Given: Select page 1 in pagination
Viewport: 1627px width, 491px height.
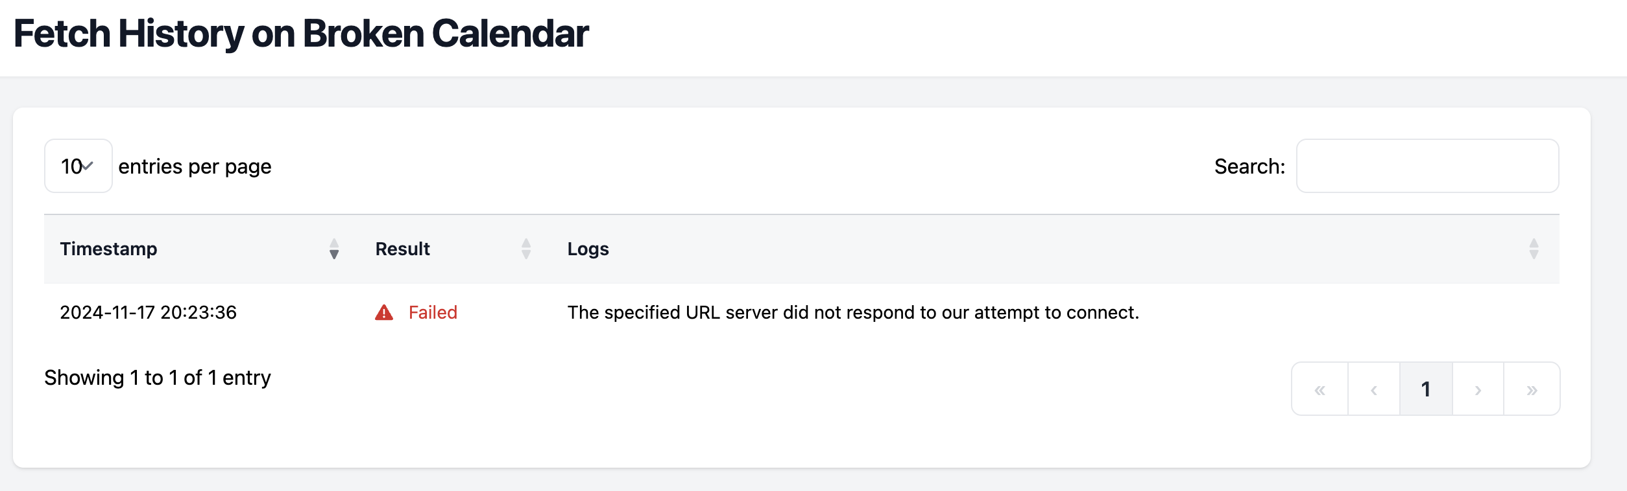Looking at the screenshot, I should point(1426,390).
